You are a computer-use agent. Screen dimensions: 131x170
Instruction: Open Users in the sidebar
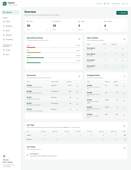(10, 55)
